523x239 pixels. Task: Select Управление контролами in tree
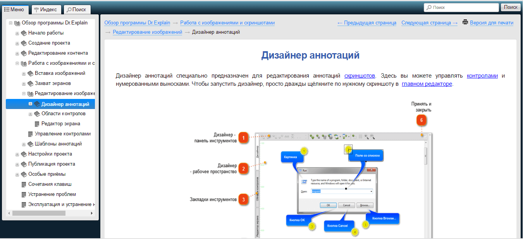click(62, 134)
